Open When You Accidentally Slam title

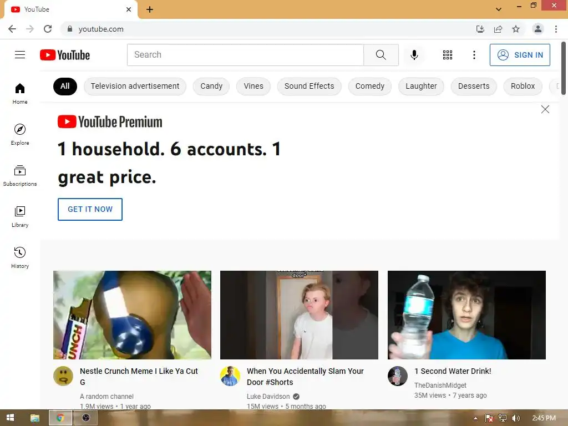tap(305, 377)
